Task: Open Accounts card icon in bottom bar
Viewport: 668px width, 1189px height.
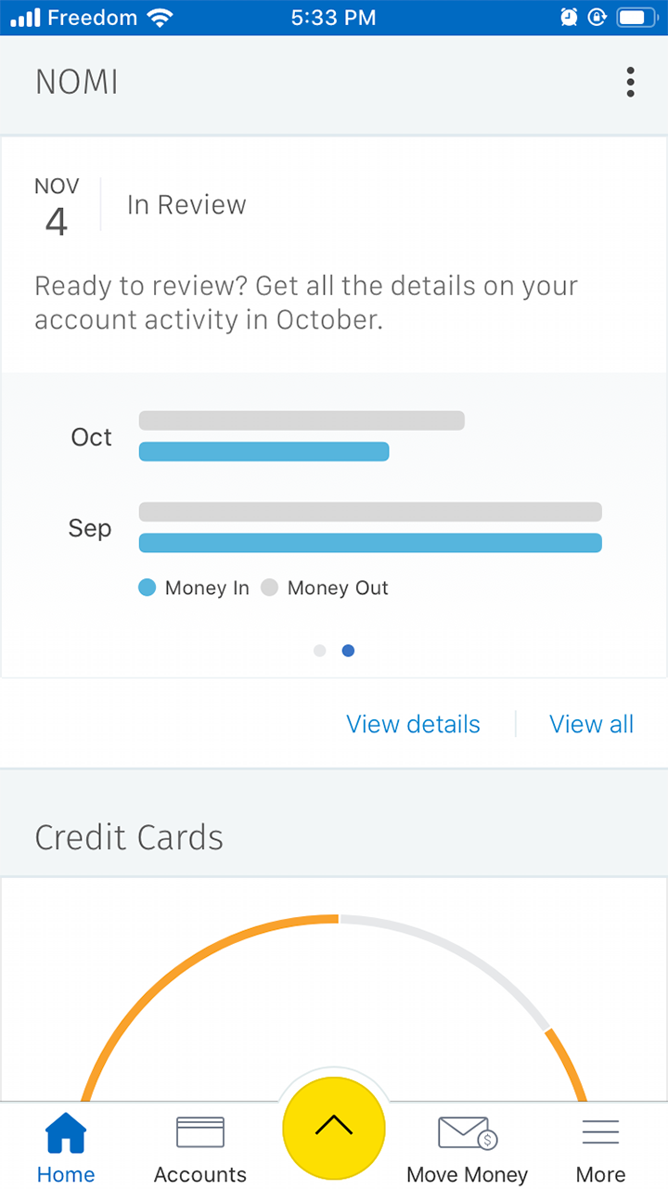Action: pyautogui.click(x=200, y=1132)
